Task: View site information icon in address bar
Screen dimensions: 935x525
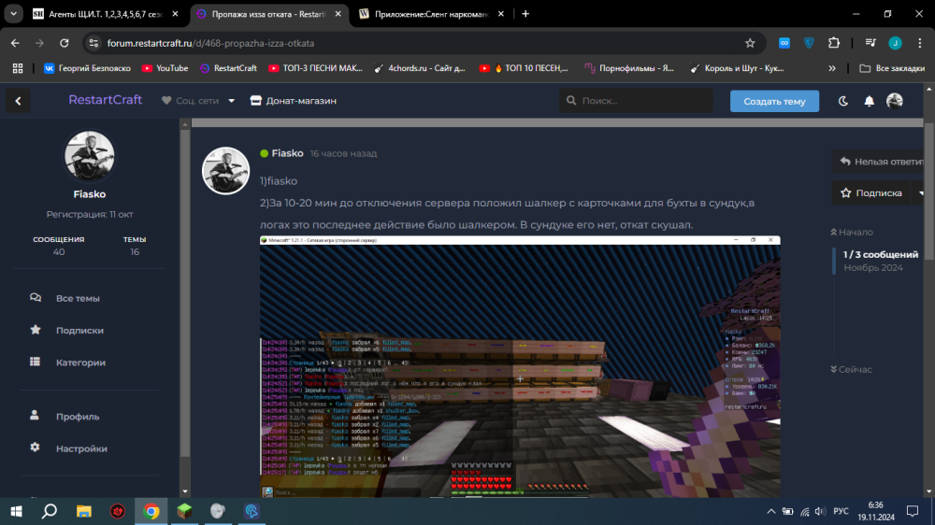Action: [93, 43]
